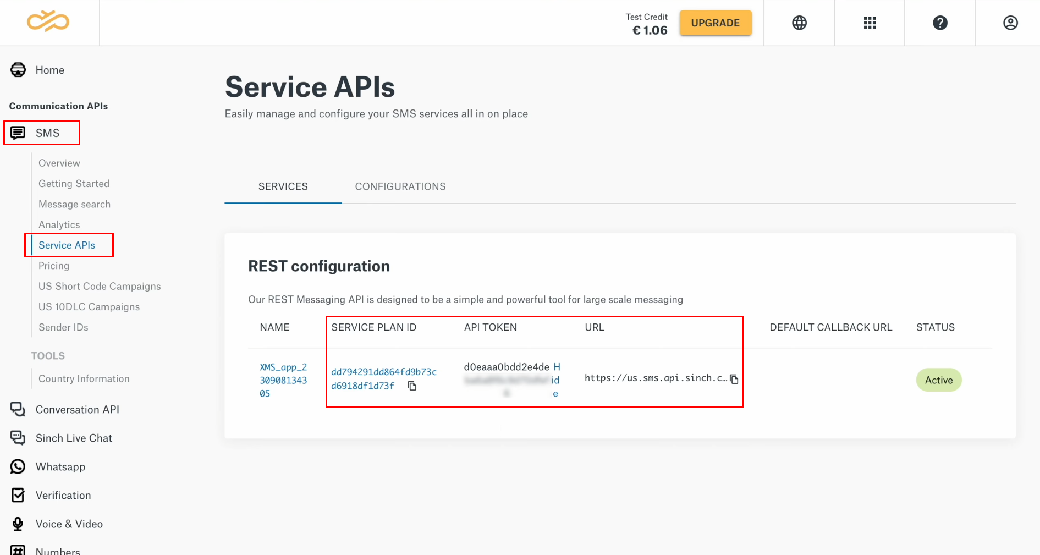Click the SMS message icon
Screen dimensions: 1040x555
pyautogui.click(x=18, y=133)
